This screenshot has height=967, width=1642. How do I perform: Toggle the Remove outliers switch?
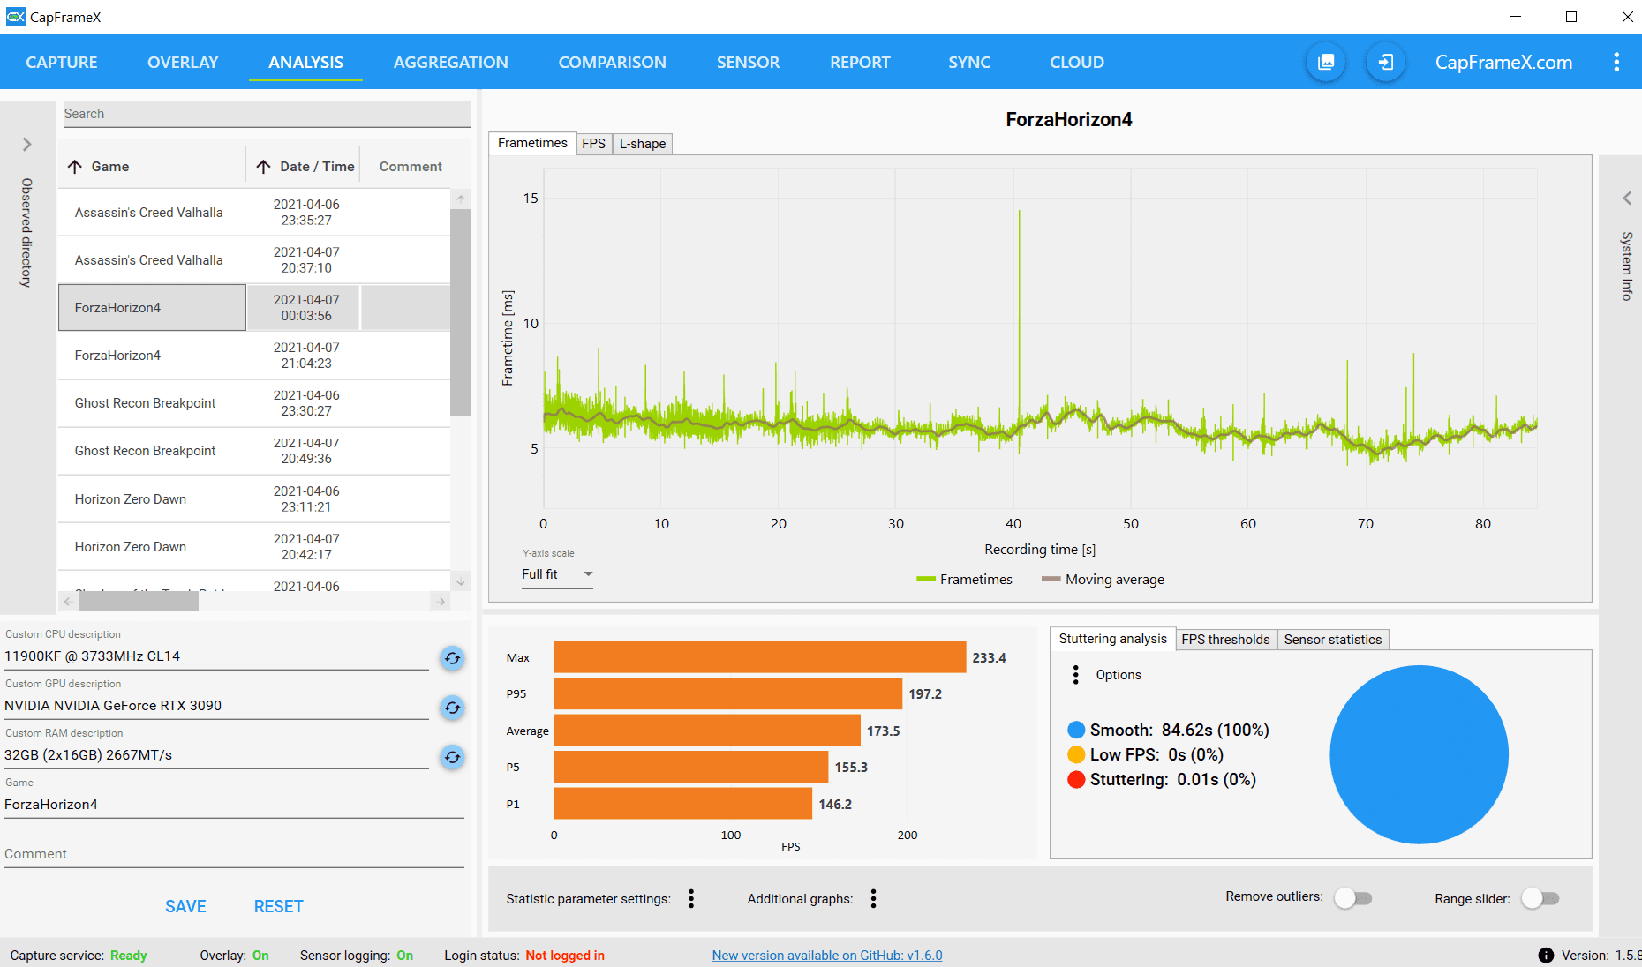1353,898
